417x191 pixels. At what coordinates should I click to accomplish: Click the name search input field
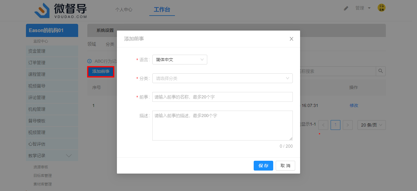tap(338, 71)
